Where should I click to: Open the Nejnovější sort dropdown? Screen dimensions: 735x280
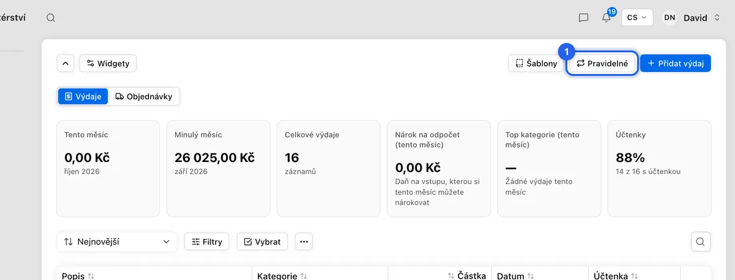pos(117,242)
